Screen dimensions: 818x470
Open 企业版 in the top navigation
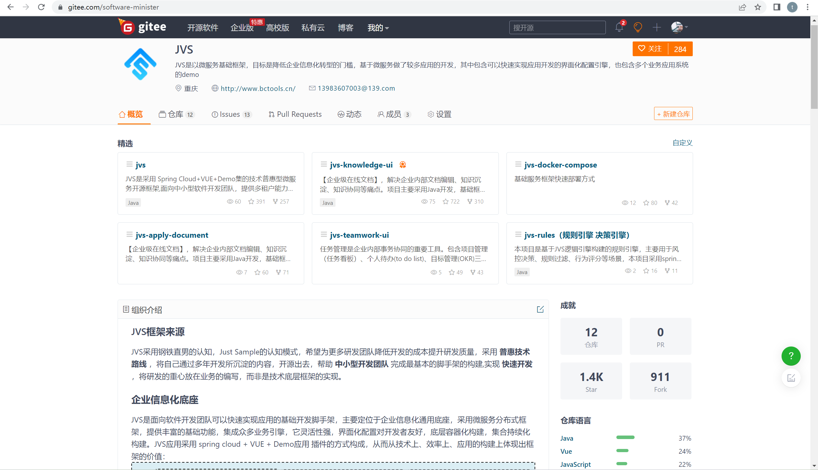coord(242,28)
